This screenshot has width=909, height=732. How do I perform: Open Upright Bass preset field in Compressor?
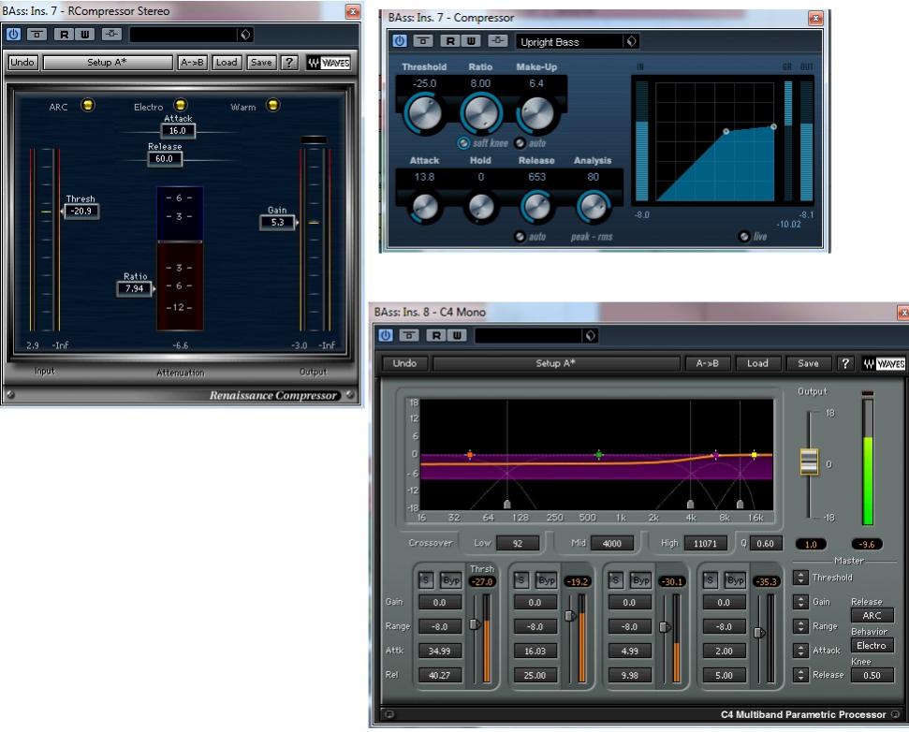click(x=569, y=42)
